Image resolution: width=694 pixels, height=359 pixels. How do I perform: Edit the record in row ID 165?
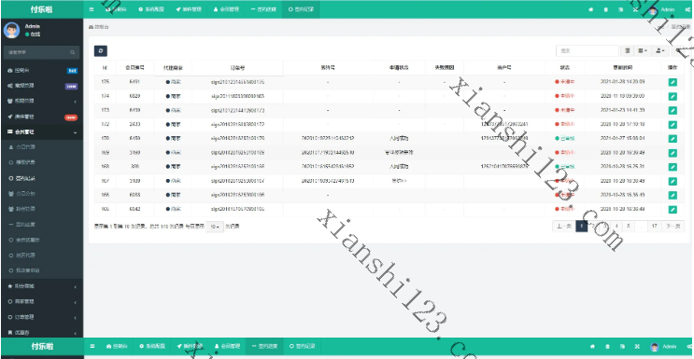click(673, 209)
